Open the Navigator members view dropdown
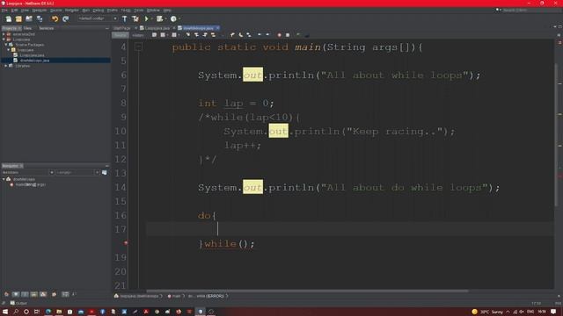Image resolution: width=563 pixels, height=316 pixels. pyautogui.click(x=51, y=173)
